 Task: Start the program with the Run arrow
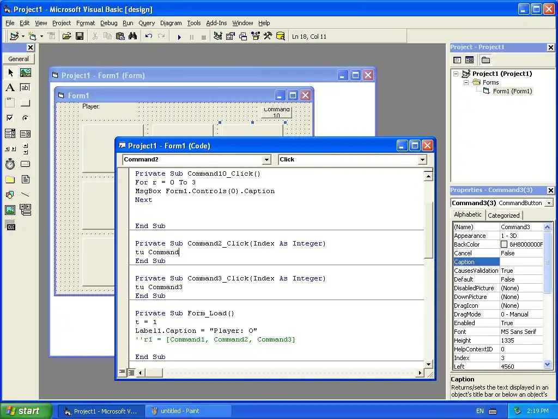179,37
